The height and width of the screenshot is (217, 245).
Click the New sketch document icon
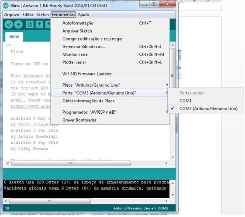coord(30,24)
